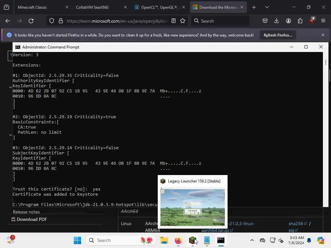Open the list all tabs dropdown

click(x=267, y=7)
